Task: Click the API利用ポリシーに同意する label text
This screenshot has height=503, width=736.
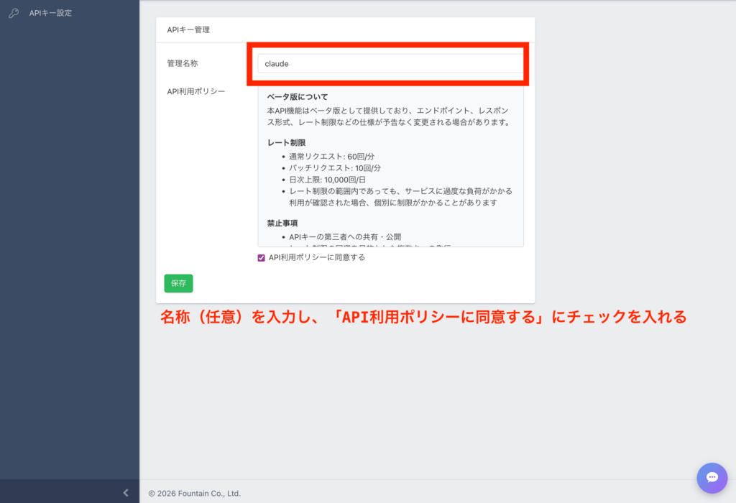Action: tap(317, 257)
